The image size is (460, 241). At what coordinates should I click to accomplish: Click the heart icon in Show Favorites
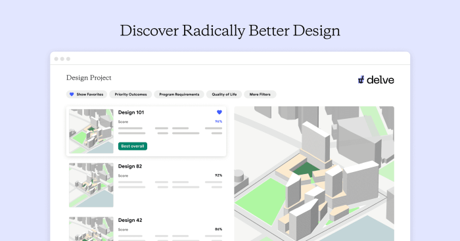click(72, 95)
